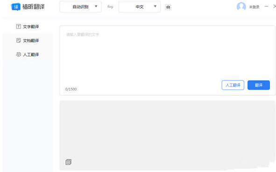The height and width of the screenshot is (172, 276).
Task: Click the screenshot translate camera icon
Action: 168,7
